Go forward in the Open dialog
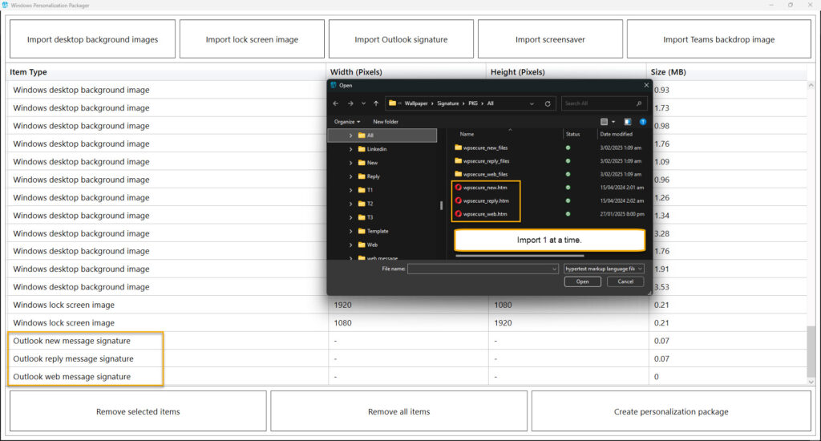The width and height of the screenshot is (821, 441). (x=350, y=103)
